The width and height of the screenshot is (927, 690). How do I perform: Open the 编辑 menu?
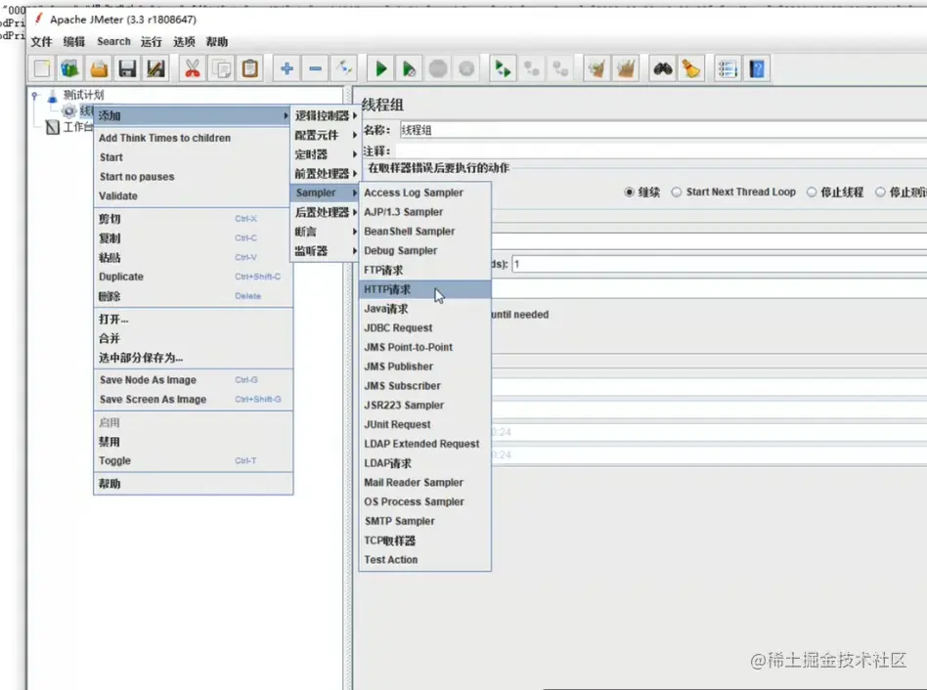74,42
